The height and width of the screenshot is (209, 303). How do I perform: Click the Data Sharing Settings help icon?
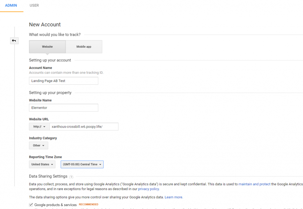(x=71, y=177)
